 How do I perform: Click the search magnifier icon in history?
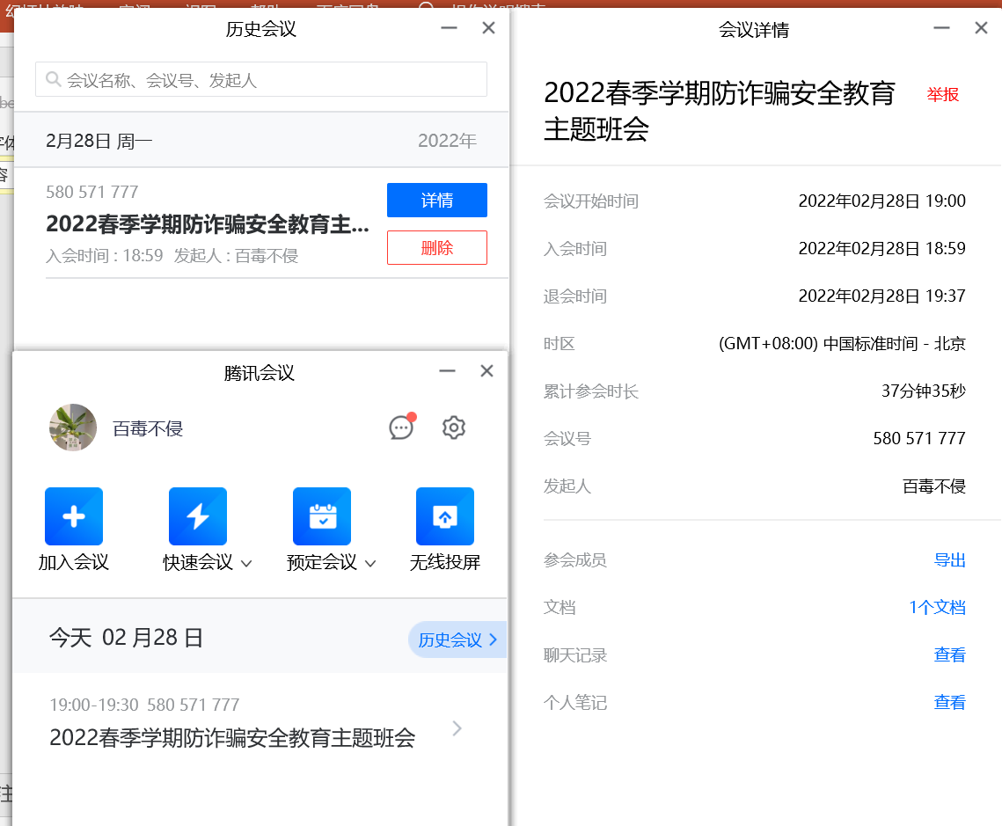53,80
